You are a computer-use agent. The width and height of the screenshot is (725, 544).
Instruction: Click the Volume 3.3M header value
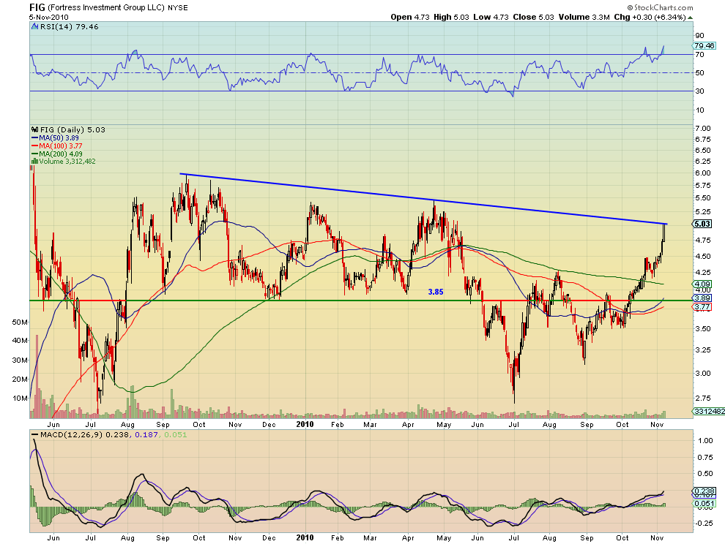[x=584, y=17]
